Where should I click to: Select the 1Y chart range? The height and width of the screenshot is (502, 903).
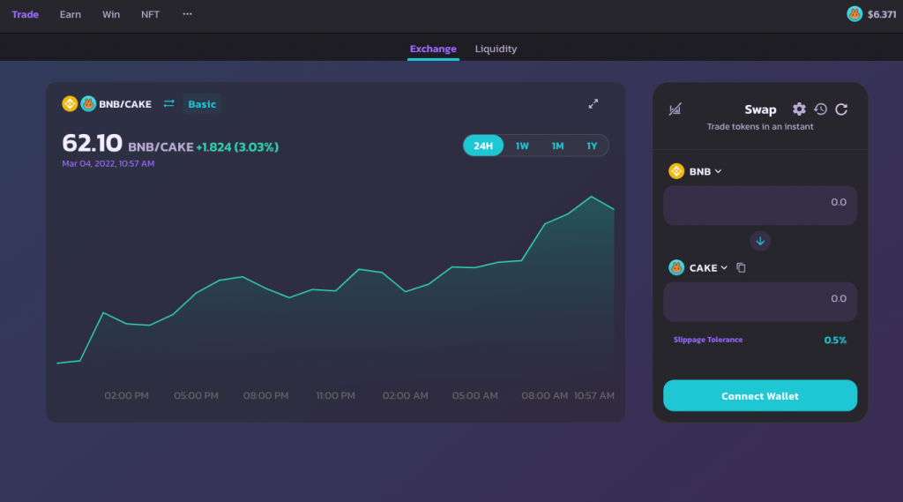tap(592, 146)
